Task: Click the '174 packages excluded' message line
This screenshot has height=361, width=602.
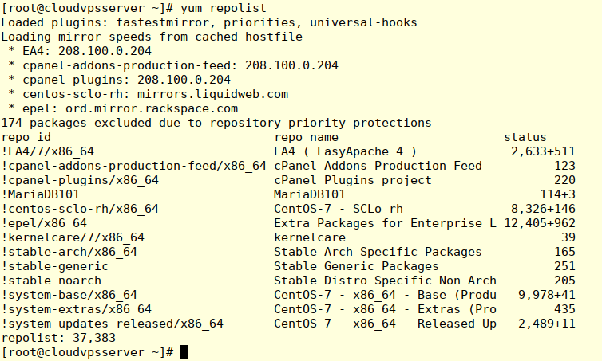Action: click(216, 123)
